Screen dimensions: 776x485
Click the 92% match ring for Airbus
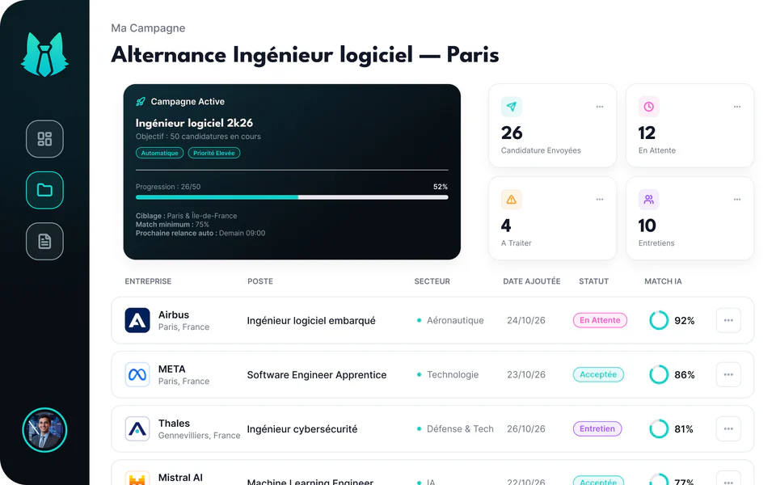click(659, 320)
